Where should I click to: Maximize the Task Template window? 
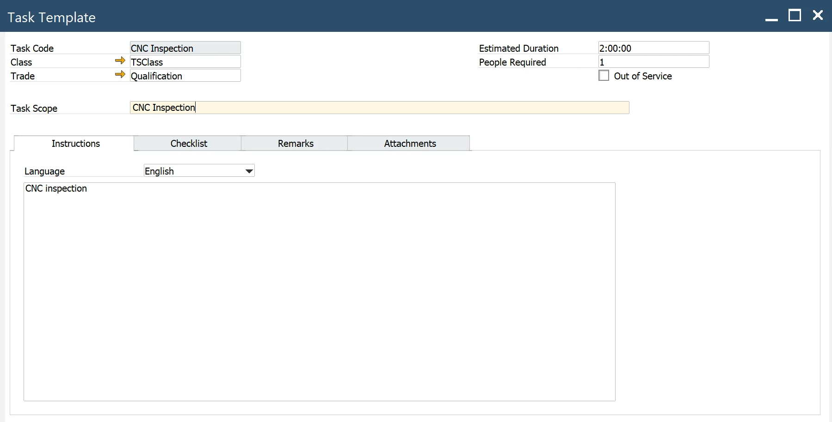click(795, 16)
